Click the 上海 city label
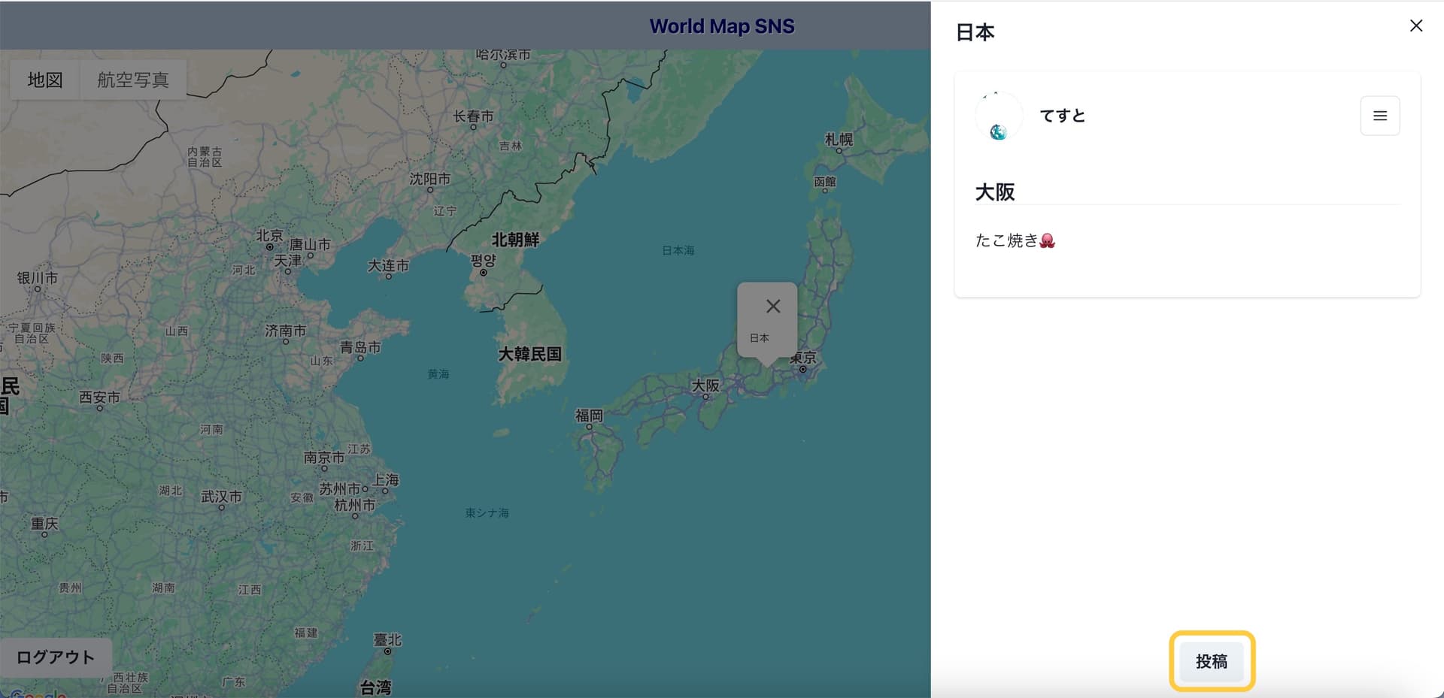This screenshot has width=1444, height=698. pos(386,479)
